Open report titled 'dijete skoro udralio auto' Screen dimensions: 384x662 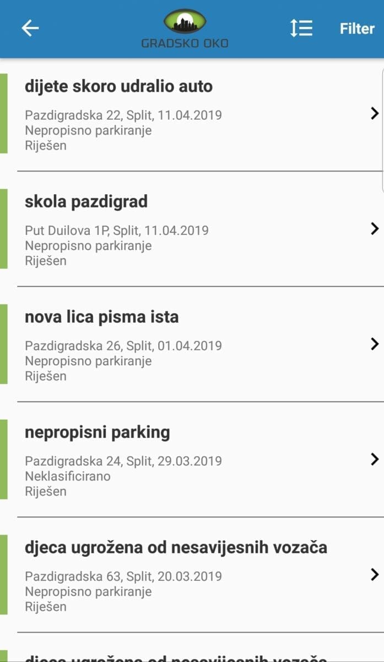118,87
